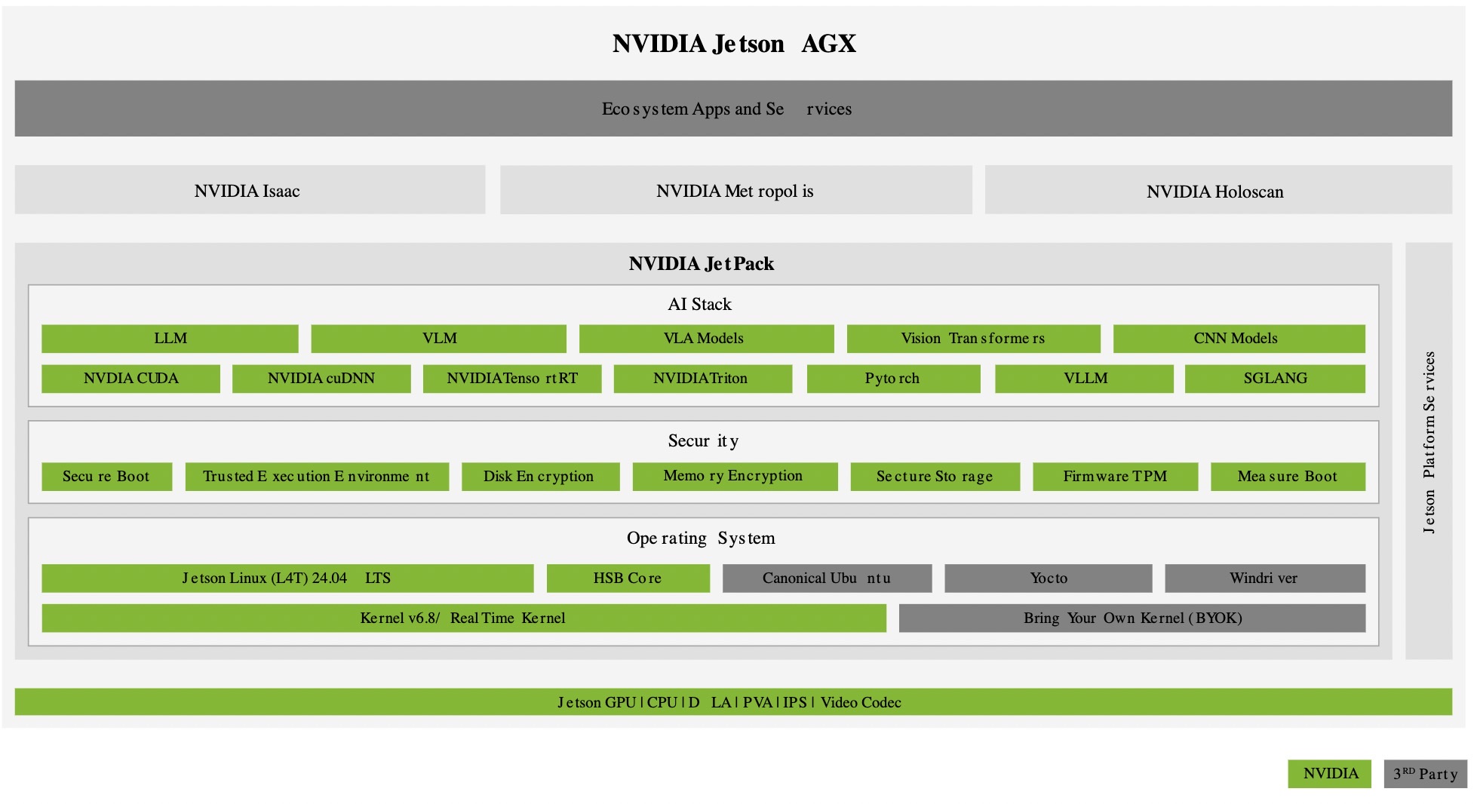Screen dimensions: 1477x804
Task: Click the Pytorch box
Action: tap(893, 379)
